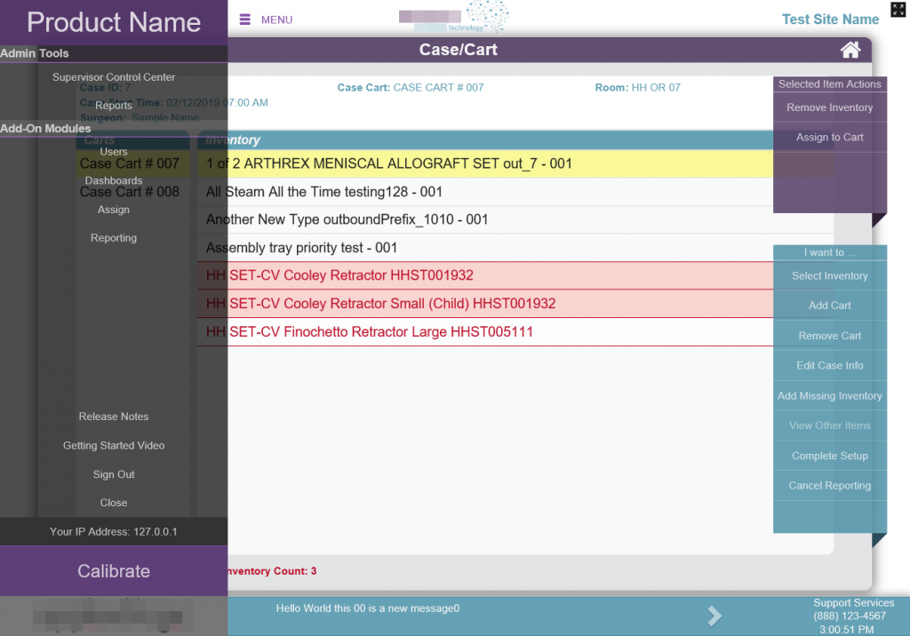Image resolution: width=910 pixels, height=636 pixels.
Task: Click Cancel Reporting
Action: [x=829, y=486]
